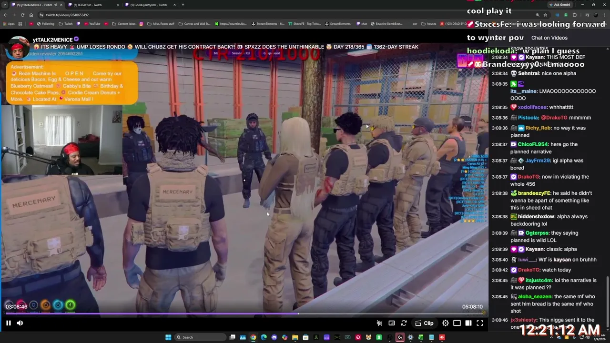This screenshot has height=343, width=610.
Task: Open the Chrome three-dot menu
Action: pyautogui.click(x=604, y=15)
